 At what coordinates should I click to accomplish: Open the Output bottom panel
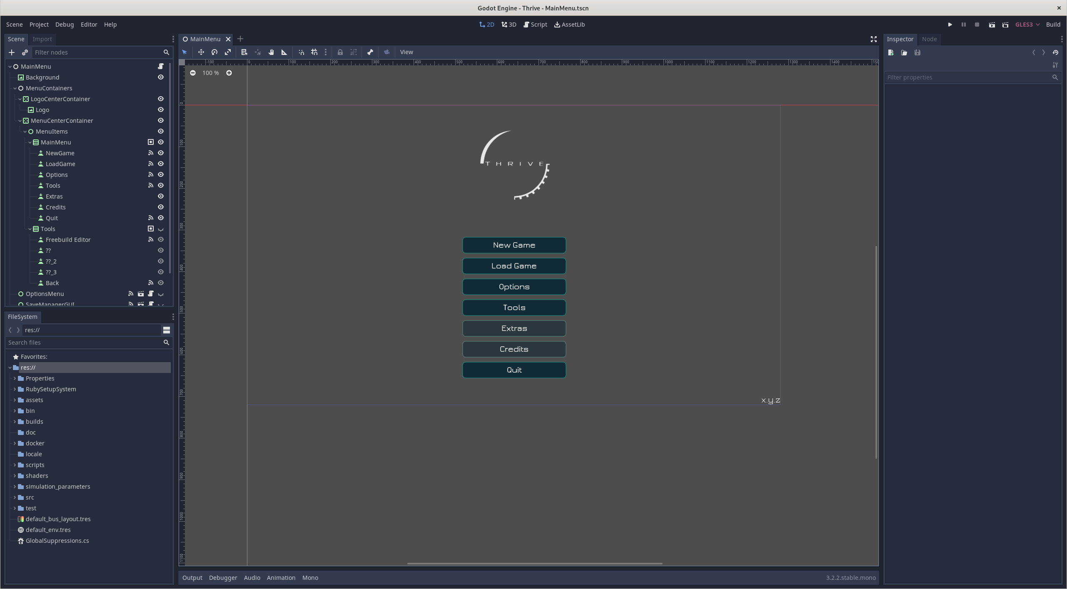click(x=192, y=578)
